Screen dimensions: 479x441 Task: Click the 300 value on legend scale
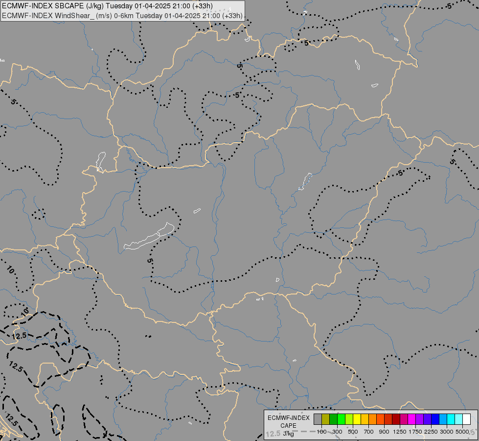[337, 432]
